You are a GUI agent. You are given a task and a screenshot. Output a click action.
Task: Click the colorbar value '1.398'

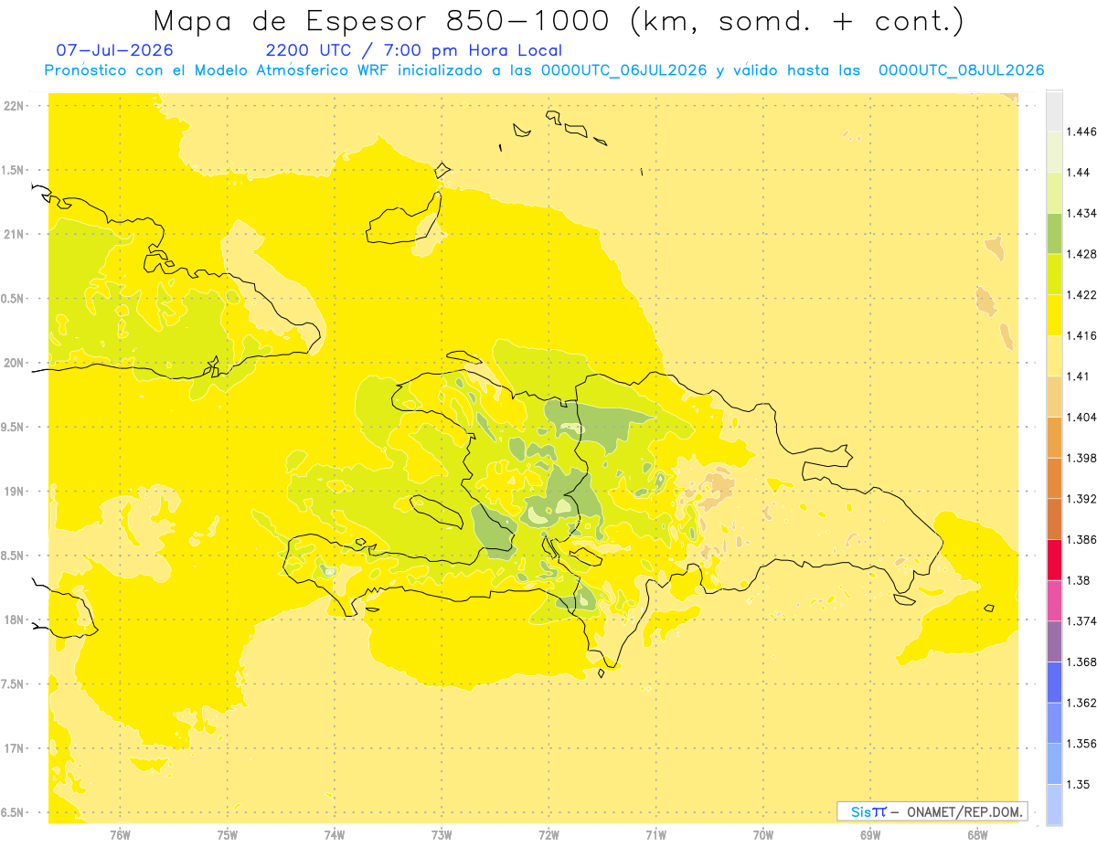click(x=1081, y=458)
